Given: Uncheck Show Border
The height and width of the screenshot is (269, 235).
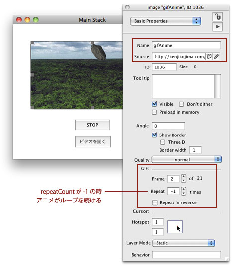Looking at the screenshot, I should click(154, 135).
